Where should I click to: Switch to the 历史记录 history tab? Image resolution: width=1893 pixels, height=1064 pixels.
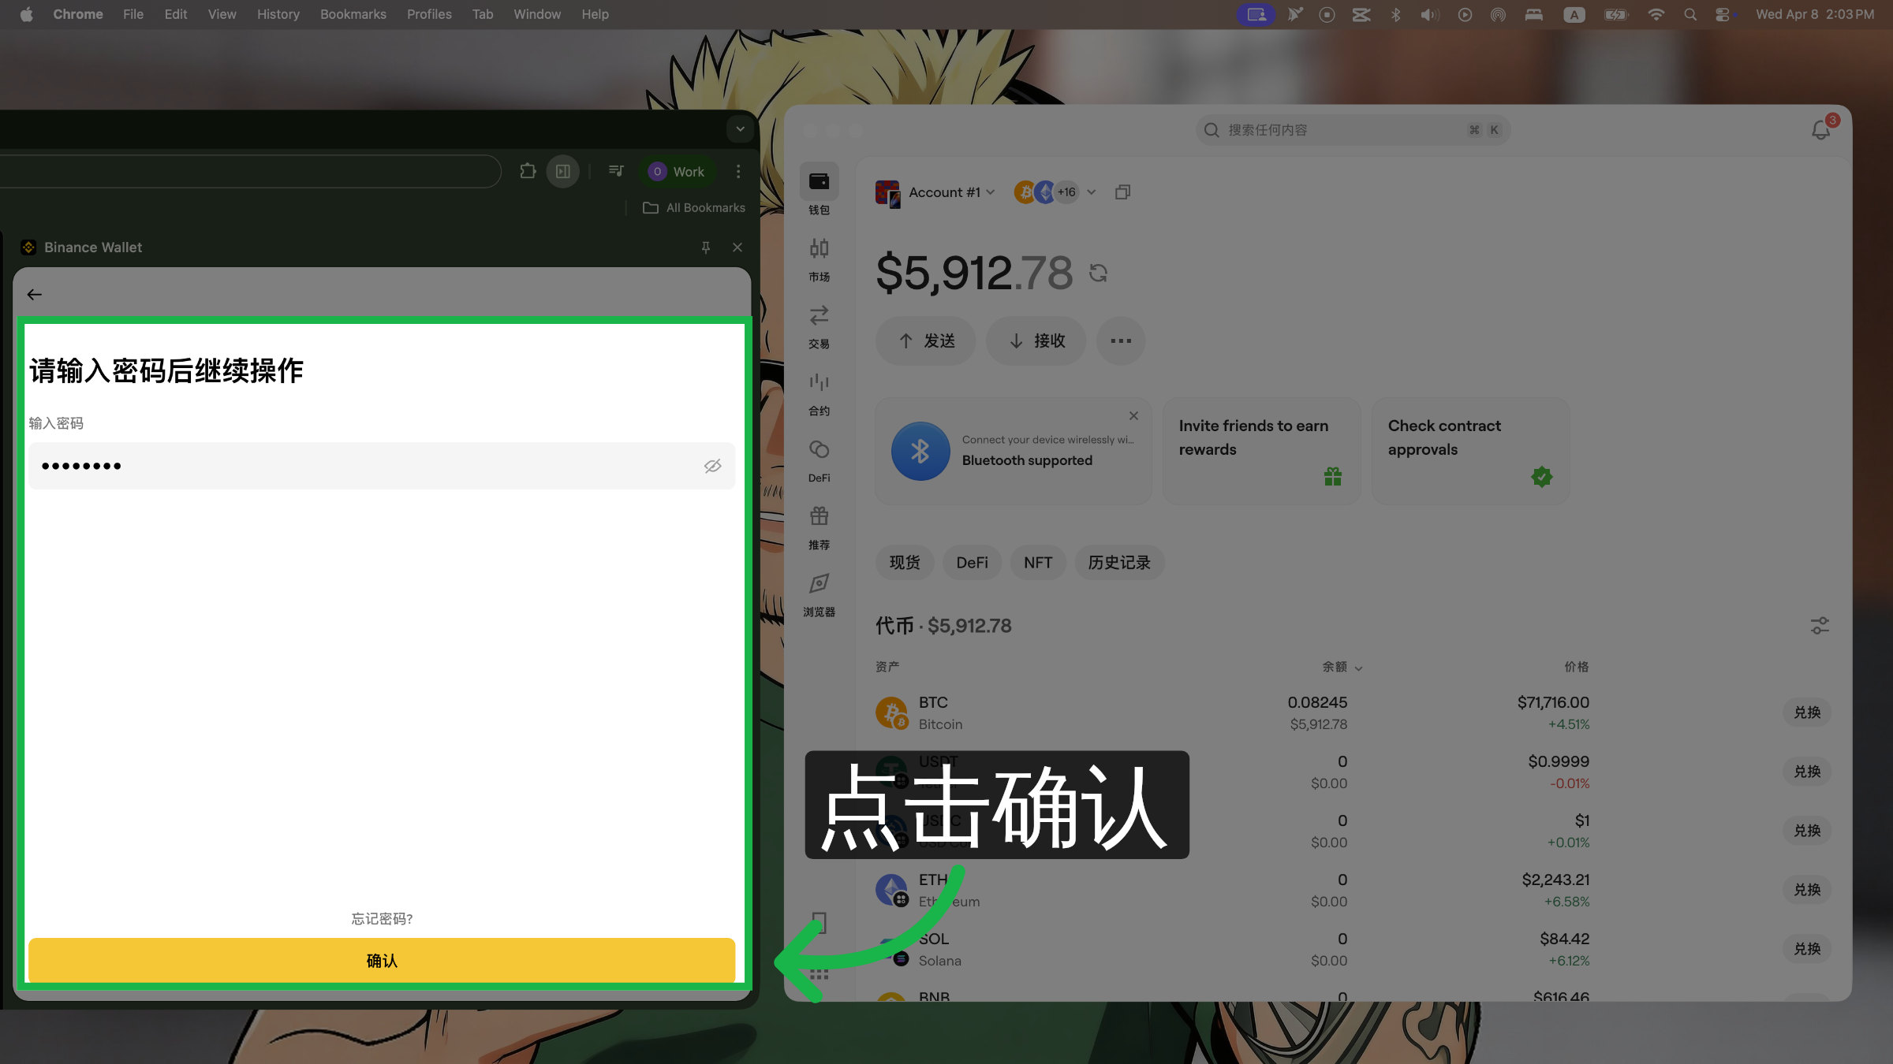point(1119,563)
